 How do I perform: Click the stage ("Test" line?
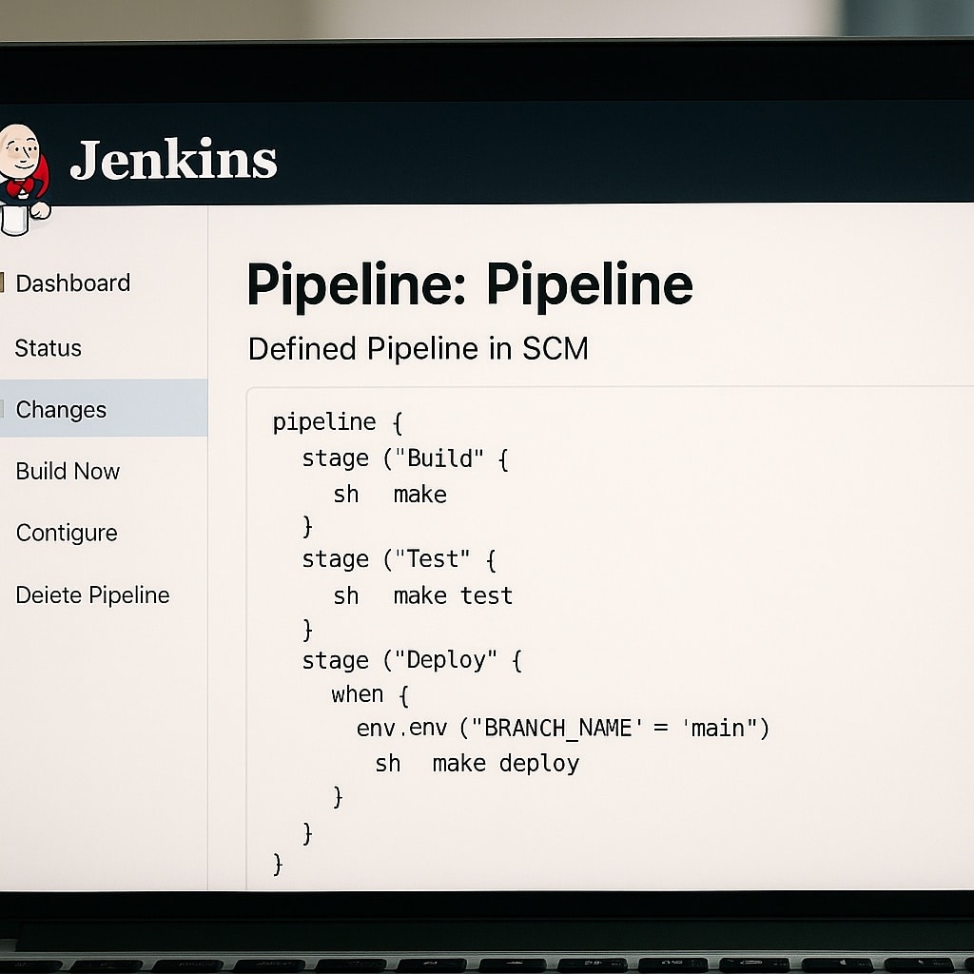tap(399, 559)
